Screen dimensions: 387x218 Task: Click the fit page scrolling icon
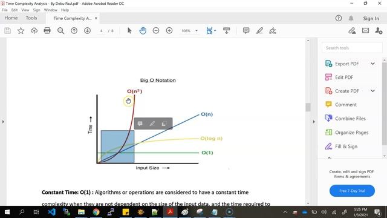coord(209,31)
